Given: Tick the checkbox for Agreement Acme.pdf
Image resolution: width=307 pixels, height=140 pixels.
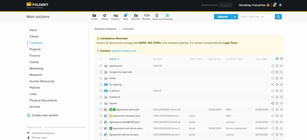Looking at the screenshot, I should pos(101,110).
